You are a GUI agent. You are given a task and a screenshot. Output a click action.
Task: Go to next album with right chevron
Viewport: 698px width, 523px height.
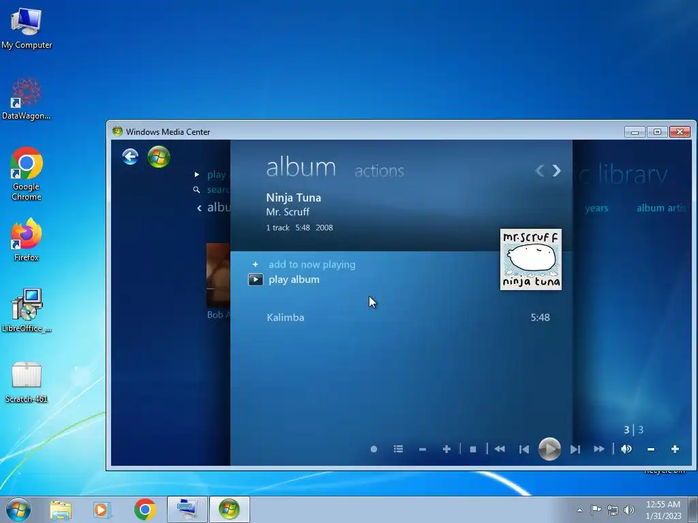(556, 170)
